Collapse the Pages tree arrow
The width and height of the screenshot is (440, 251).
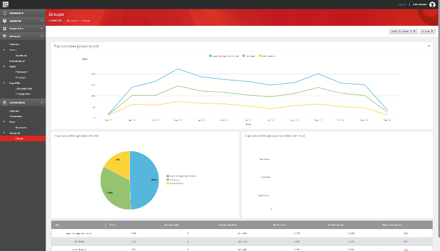tap(4, 66)
